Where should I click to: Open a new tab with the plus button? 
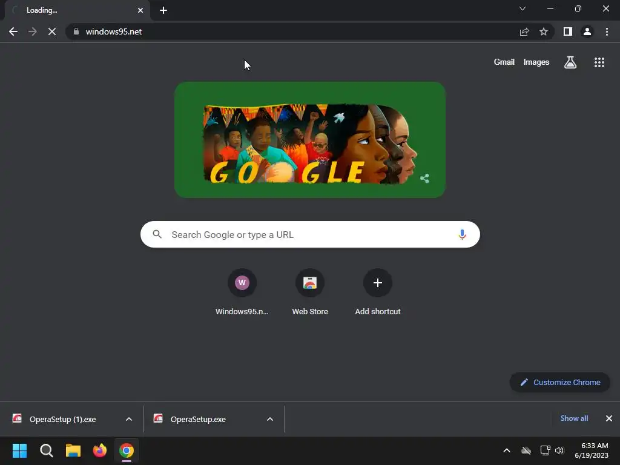pos(163,10)
